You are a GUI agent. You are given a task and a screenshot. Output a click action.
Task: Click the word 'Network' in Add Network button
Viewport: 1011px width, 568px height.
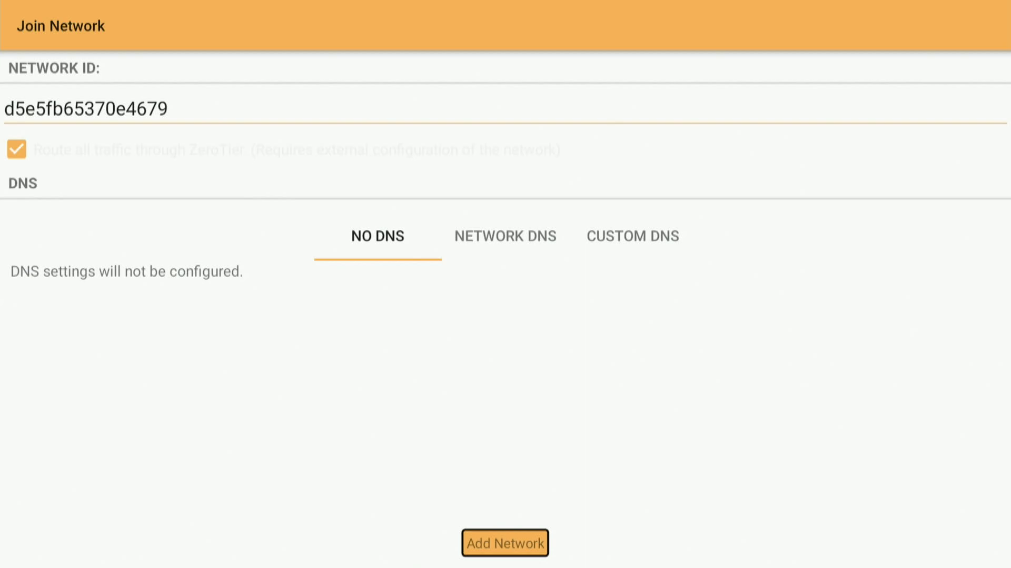(519, 543)
